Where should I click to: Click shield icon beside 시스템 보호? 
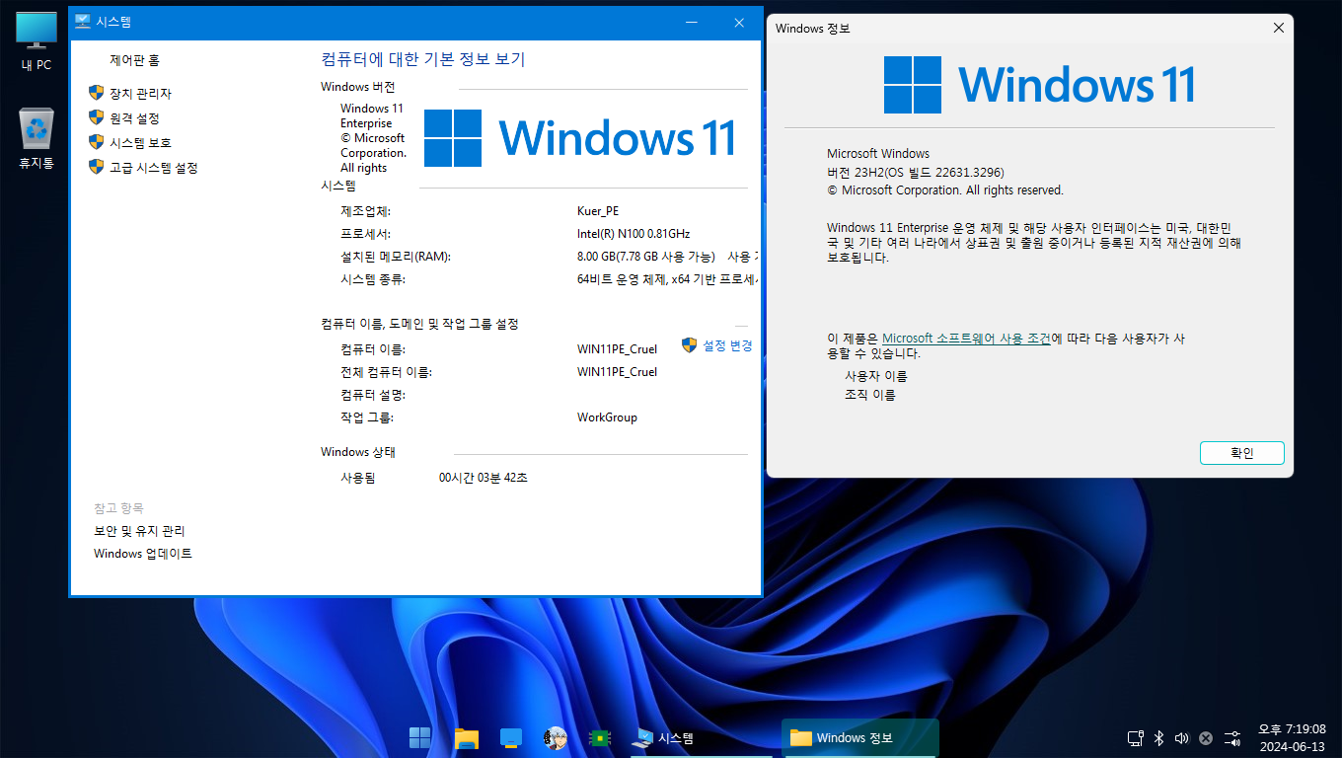(x=96, y=142)
